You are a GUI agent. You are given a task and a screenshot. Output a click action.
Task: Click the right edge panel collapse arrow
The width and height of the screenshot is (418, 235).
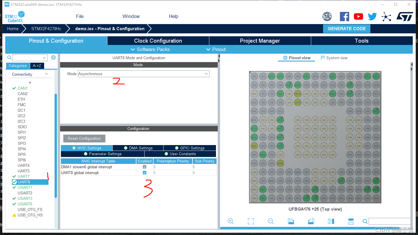coord(411,67)
